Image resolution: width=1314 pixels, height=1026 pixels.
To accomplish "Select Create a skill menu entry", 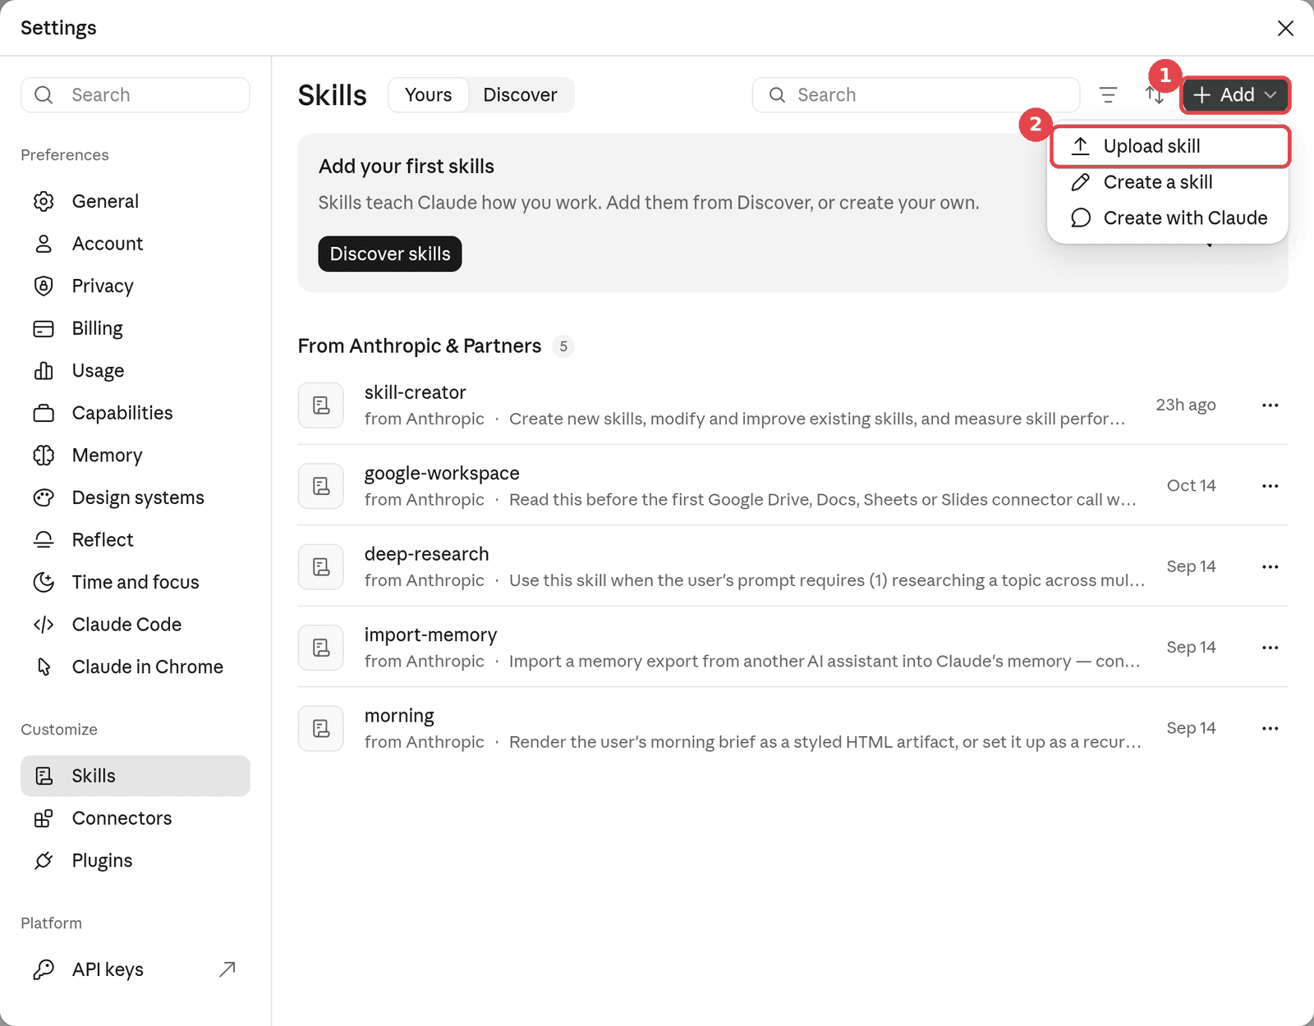I will coord(1169,182).
